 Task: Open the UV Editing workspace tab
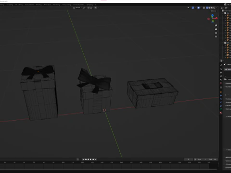[19, 5]
